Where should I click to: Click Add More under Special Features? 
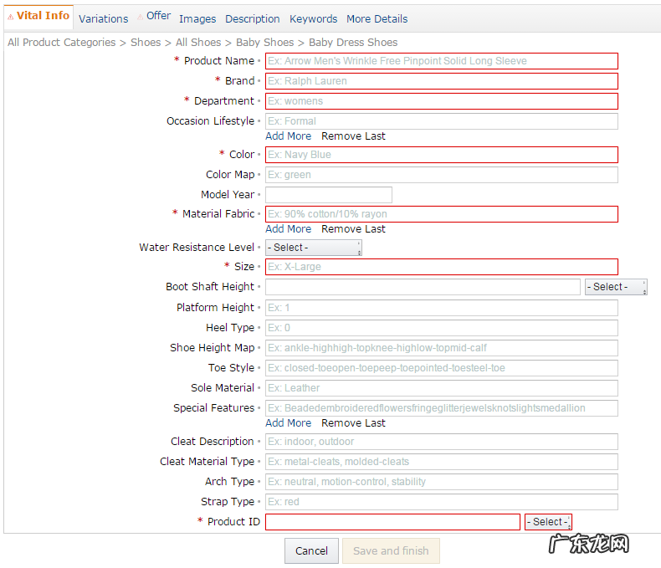pos(288,423)
